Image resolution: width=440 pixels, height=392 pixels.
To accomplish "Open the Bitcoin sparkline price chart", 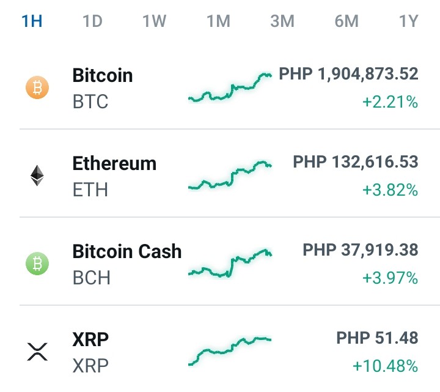I will tap(230, 87).
